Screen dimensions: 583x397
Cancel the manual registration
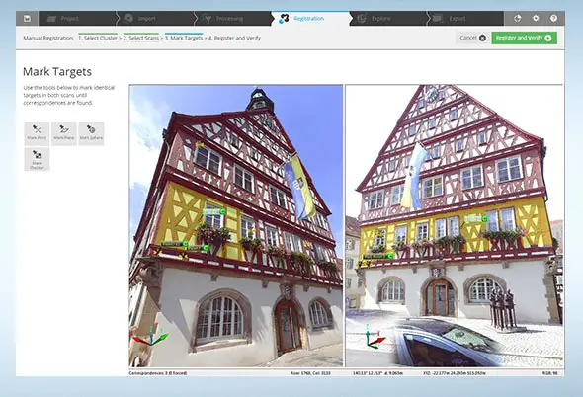tap(472, 38)
